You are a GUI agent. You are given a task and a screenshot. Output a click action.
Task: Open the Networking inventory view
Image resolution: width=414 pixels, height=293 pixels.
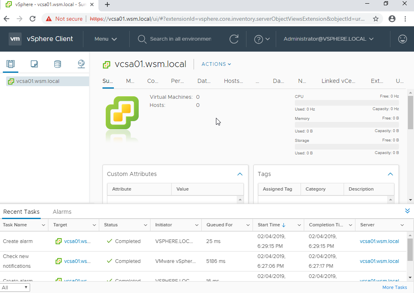point(81,64)
